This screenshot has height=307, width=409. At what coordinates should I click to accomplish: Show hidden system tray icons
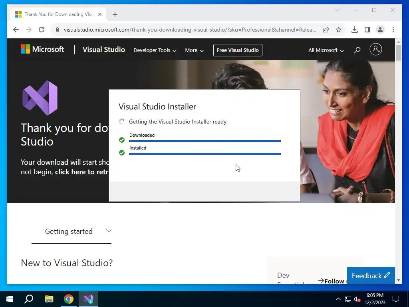[x=338, y=299]
